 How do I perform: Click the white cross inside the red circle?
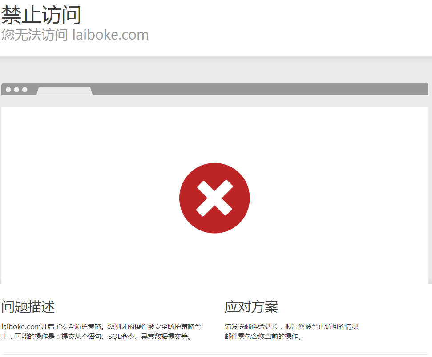(x=214, y=198)
